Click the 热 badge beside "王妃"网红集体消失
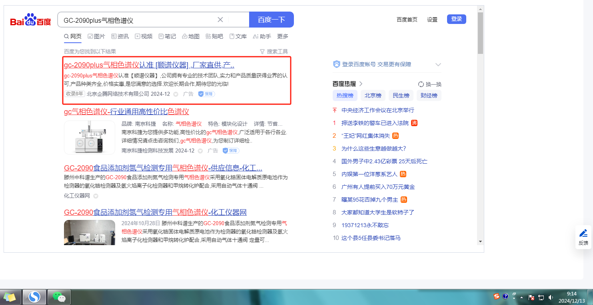 pyautogui.click(x=395, y=136)
